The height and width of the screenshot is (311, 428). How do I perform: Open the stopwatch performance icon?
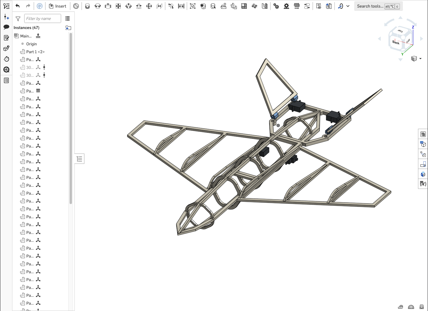point(6,59)
